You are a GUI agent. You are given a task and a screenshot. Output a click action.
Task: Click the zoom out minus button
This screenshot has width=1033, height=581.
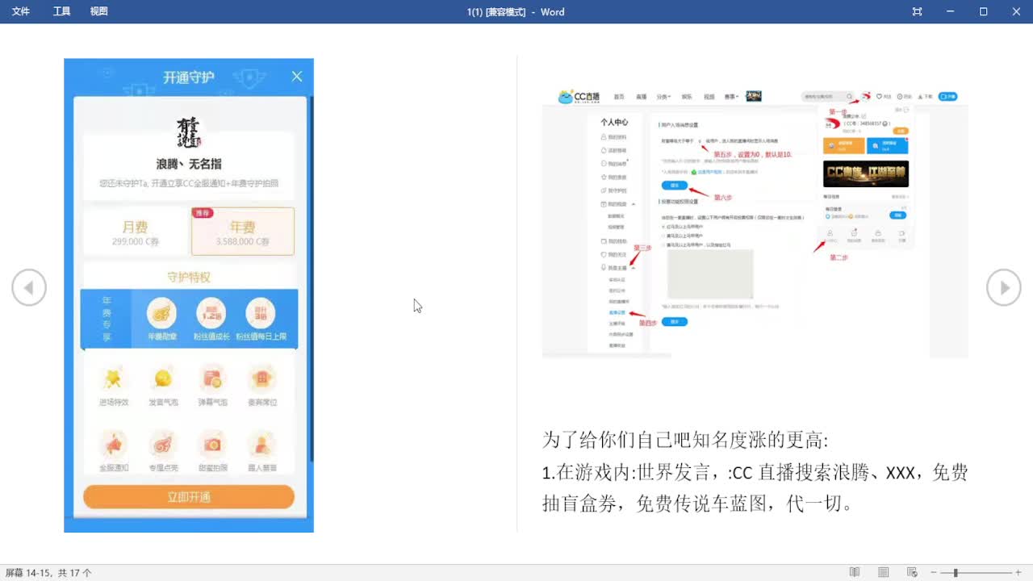[935, 572]
